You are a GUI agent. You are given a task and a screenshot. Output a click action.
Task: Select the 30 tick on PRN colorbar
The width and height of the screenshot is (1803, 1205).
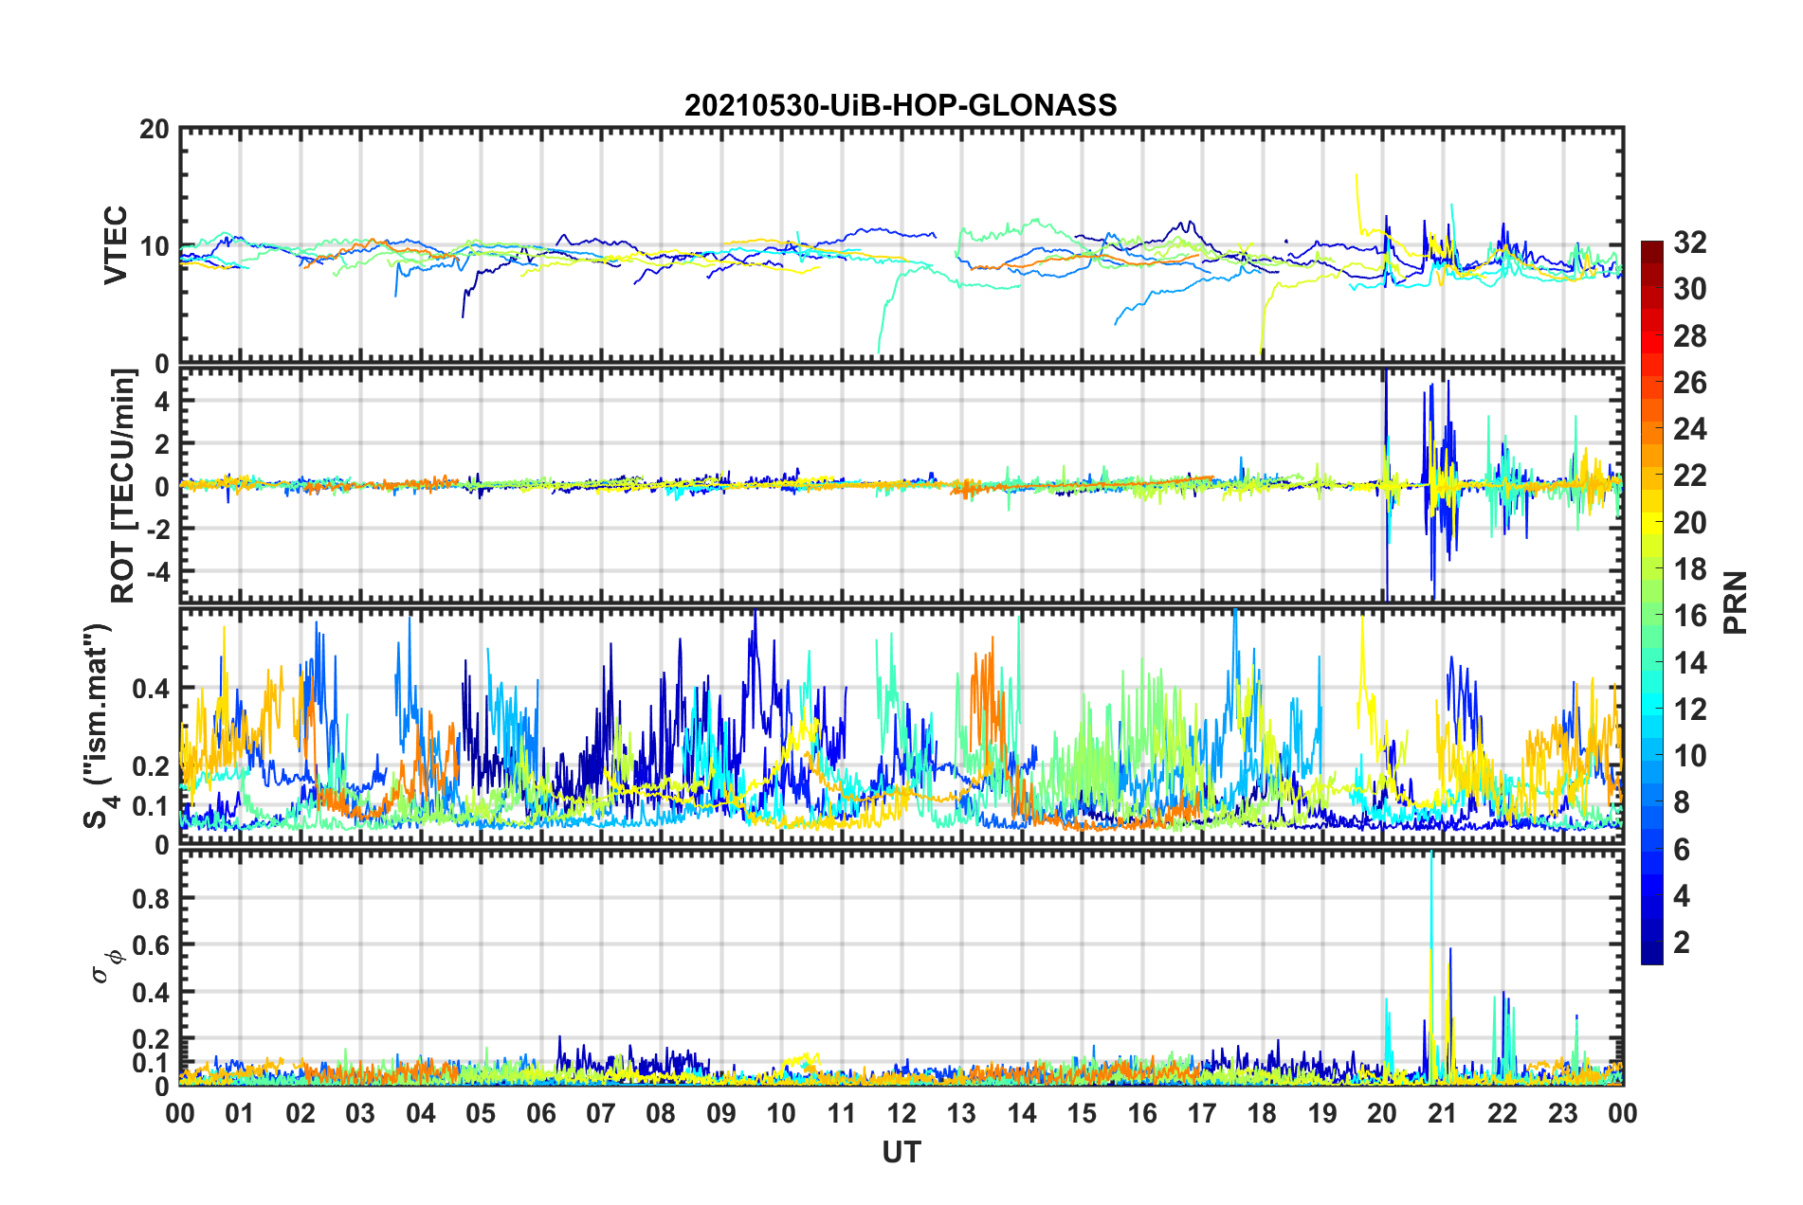point(1689,289)
